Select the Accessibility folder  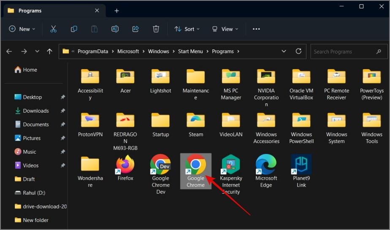(90, 84)
